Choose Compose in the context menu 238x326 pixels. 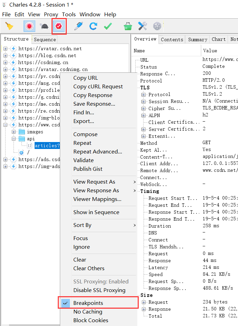85,134
